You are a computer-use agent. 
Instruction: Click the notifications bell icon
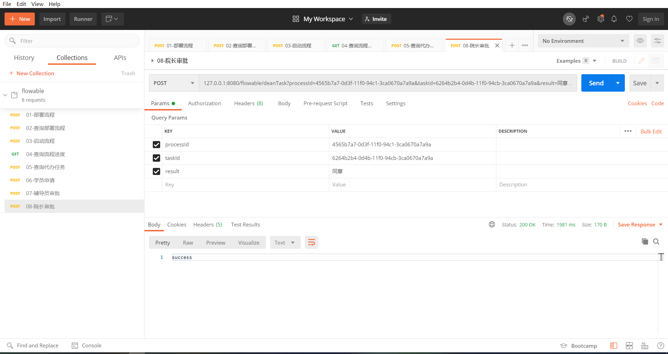click(x=614, y=19)
